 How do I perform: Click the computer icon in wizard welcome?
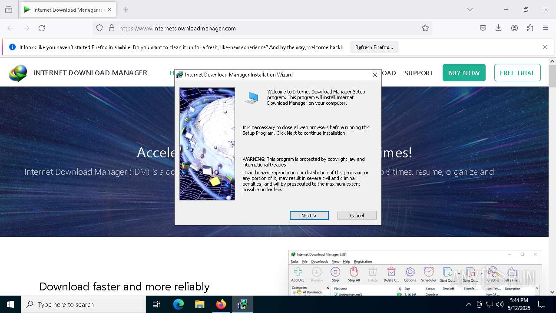(x=252, y=98)
